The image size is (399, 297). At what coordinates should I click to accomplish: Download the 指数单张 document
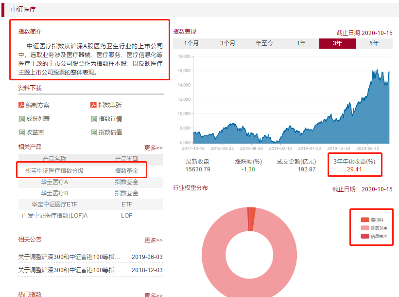110,105
